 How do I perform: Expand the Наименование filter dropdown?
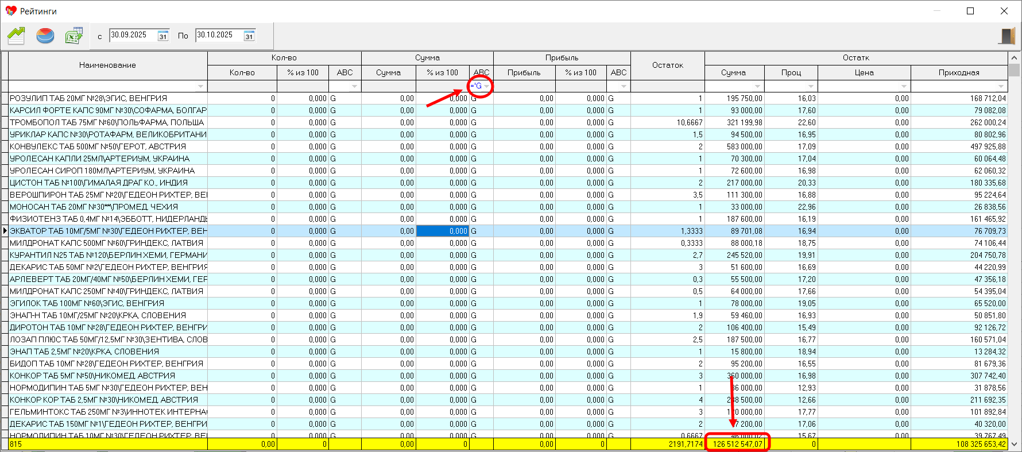[200, 86]
